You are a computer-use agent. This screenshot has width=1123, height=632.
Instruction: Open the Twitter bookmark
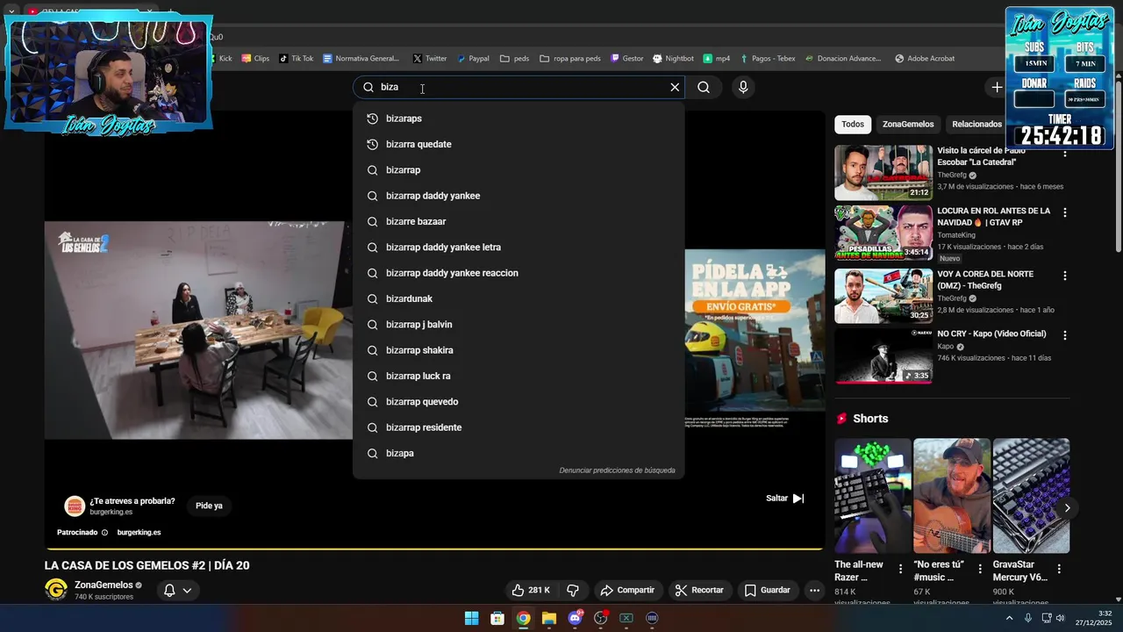point(430,59)
